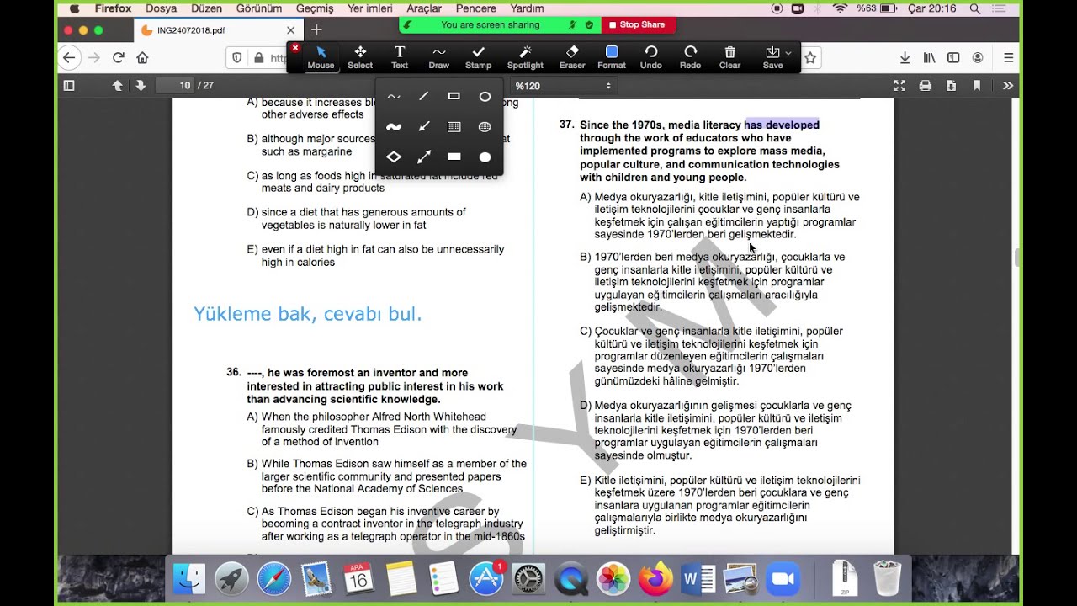Choose the thick wavy line draw shape
The image size is (1077, 606).
pyautogui.click(x=393, y=127)
